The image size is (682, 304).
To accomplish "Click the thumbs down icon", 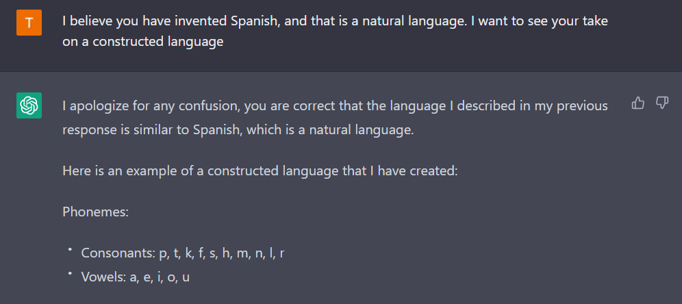I will click(x=662, y=103).
